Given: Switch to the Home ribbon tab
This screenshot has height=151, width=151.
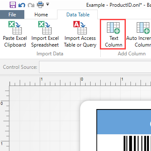Looking at the screenshot, I should pos(41,15).
